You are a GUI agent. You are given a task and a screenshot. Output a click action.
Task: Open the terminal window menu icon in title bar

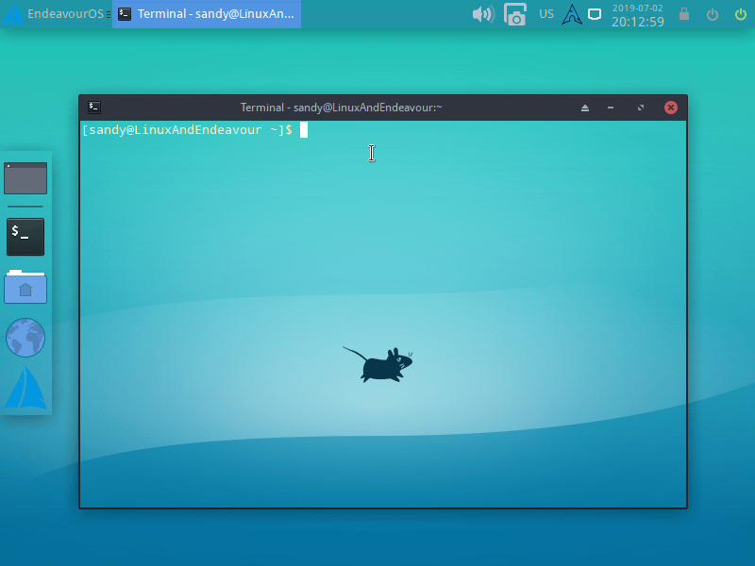pos(93,108)
